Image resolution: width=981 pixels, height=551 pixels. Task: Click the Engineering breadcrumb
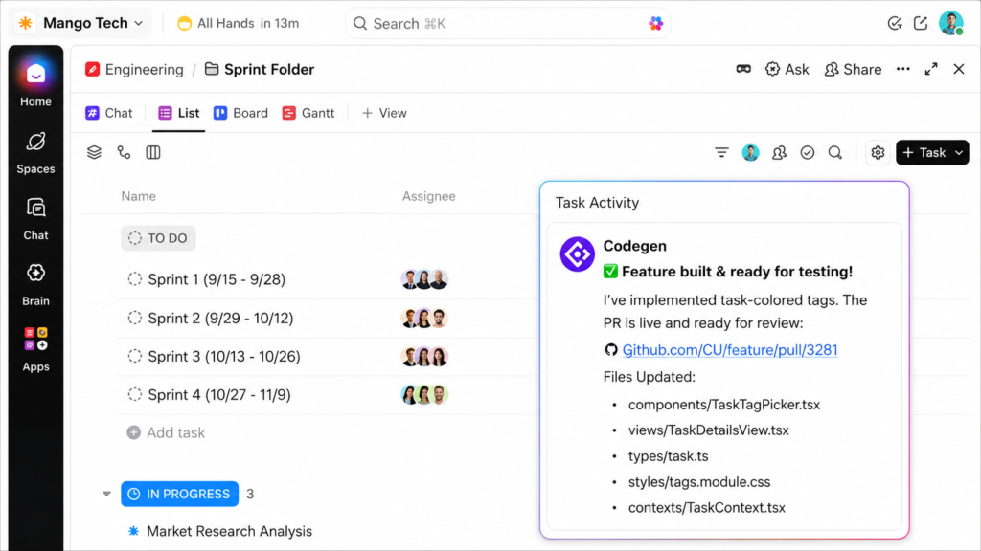[x=145, y=69]
